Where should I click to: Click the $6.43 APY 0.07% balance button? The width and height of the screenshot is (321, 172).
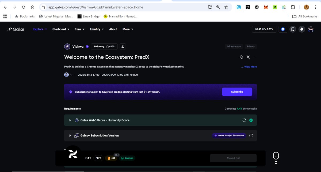tap(264, 29)
